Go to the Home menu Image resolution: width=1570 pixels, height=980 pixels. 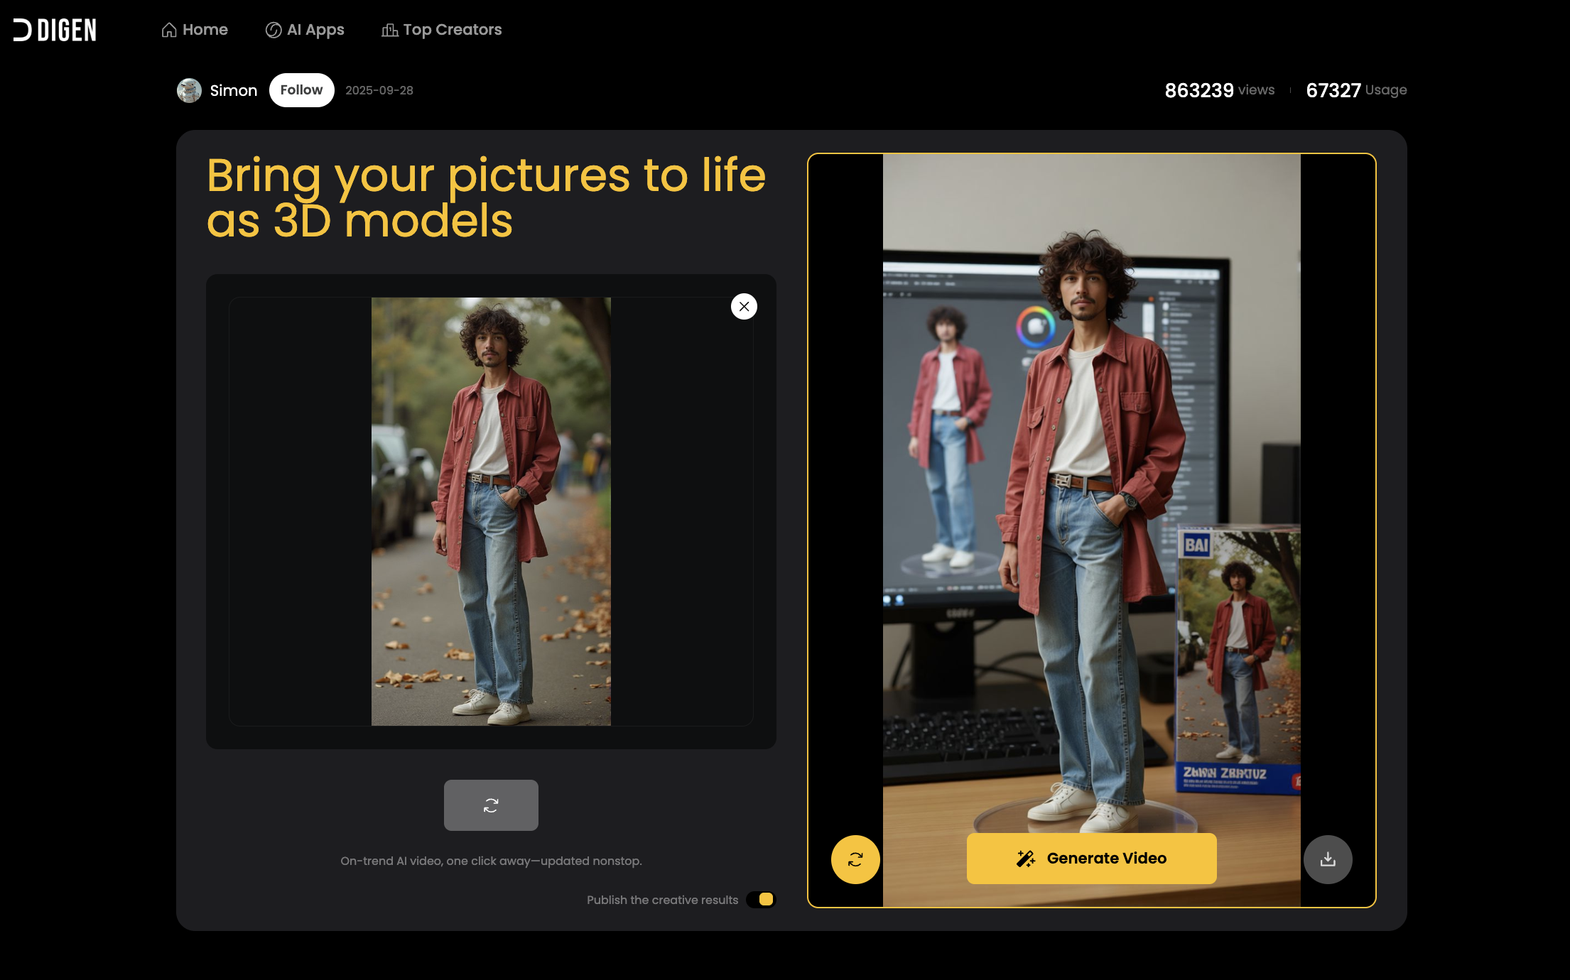point(205,30)
